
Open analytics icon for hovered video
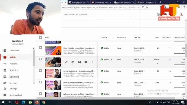[73, 62]
